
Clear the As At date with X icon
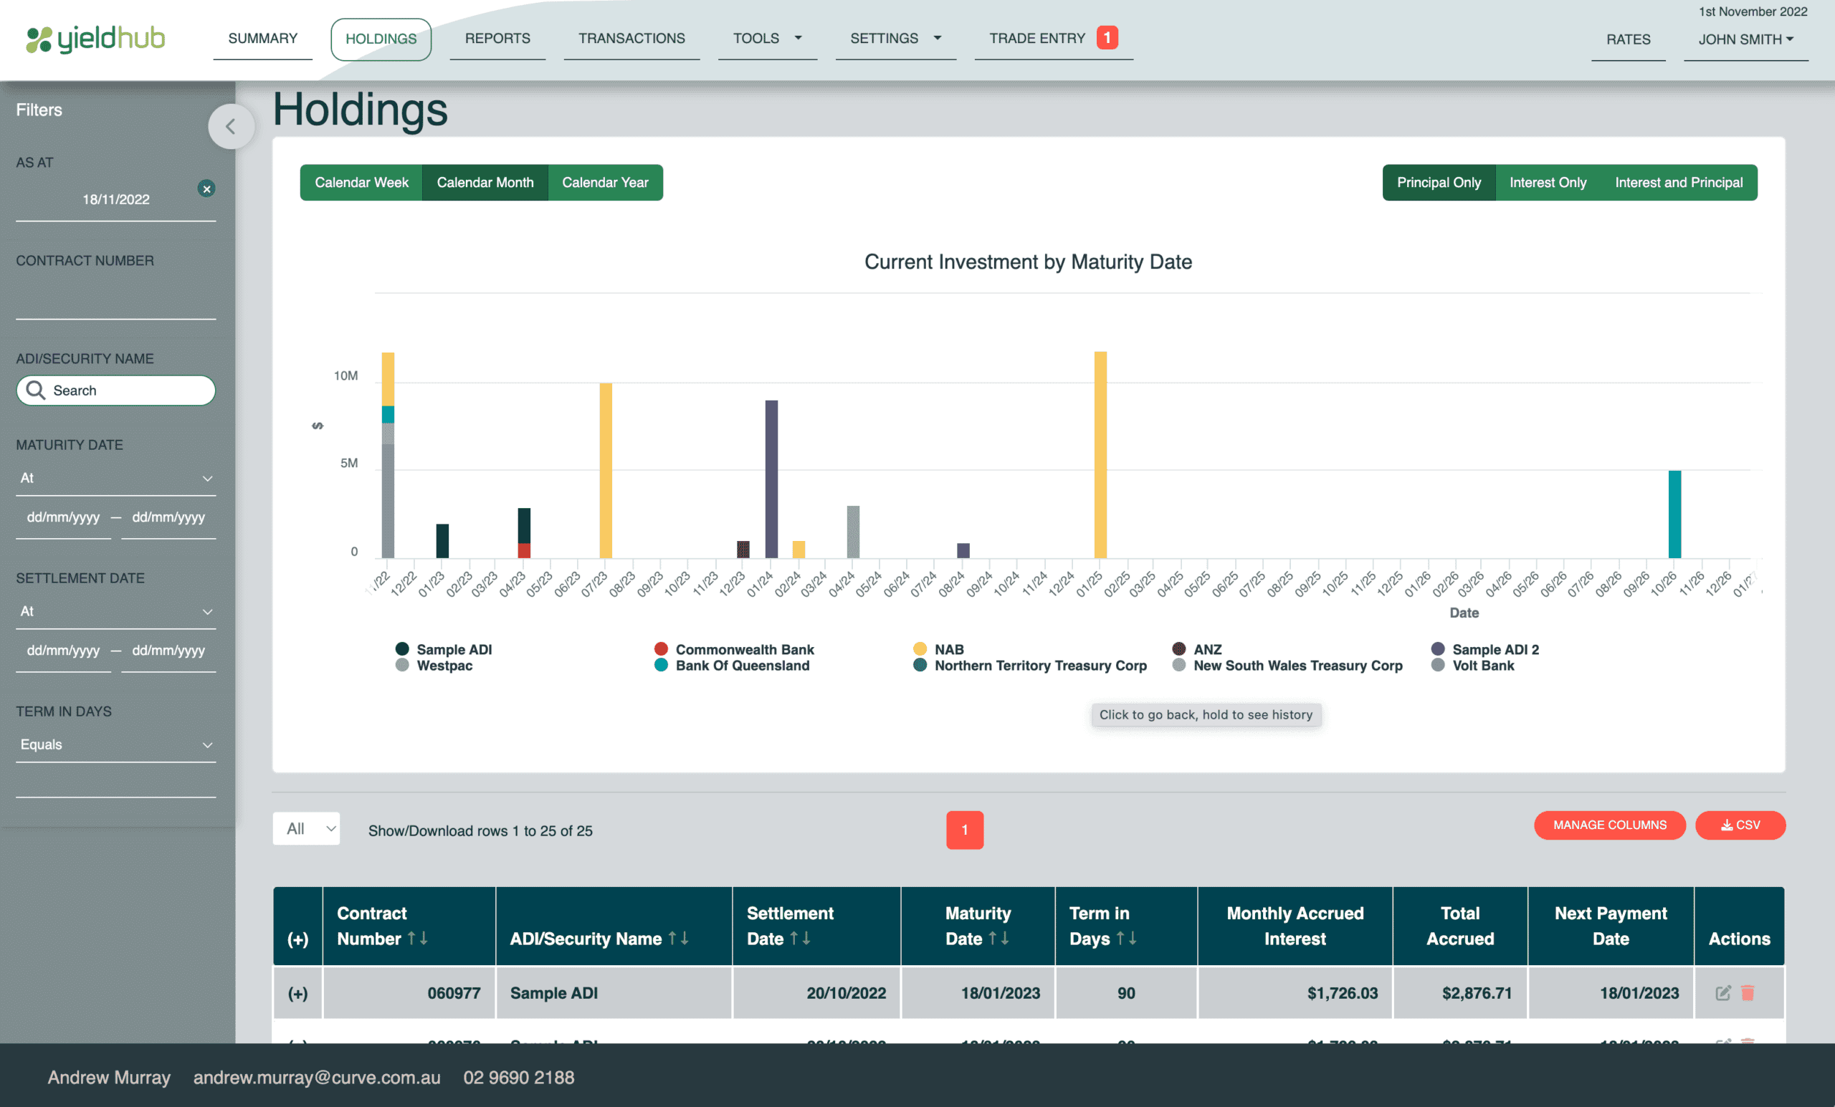(206, 188)
